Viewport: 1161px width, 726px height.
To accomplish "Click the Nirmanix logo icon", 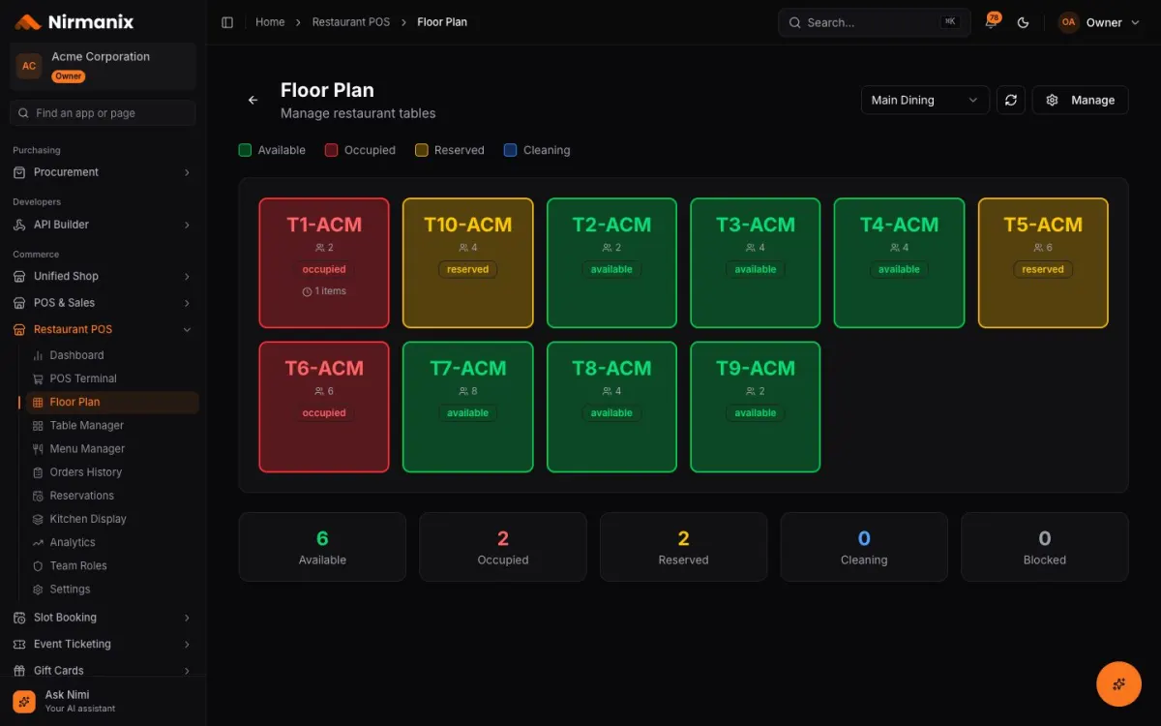I will tap(27, 21).
